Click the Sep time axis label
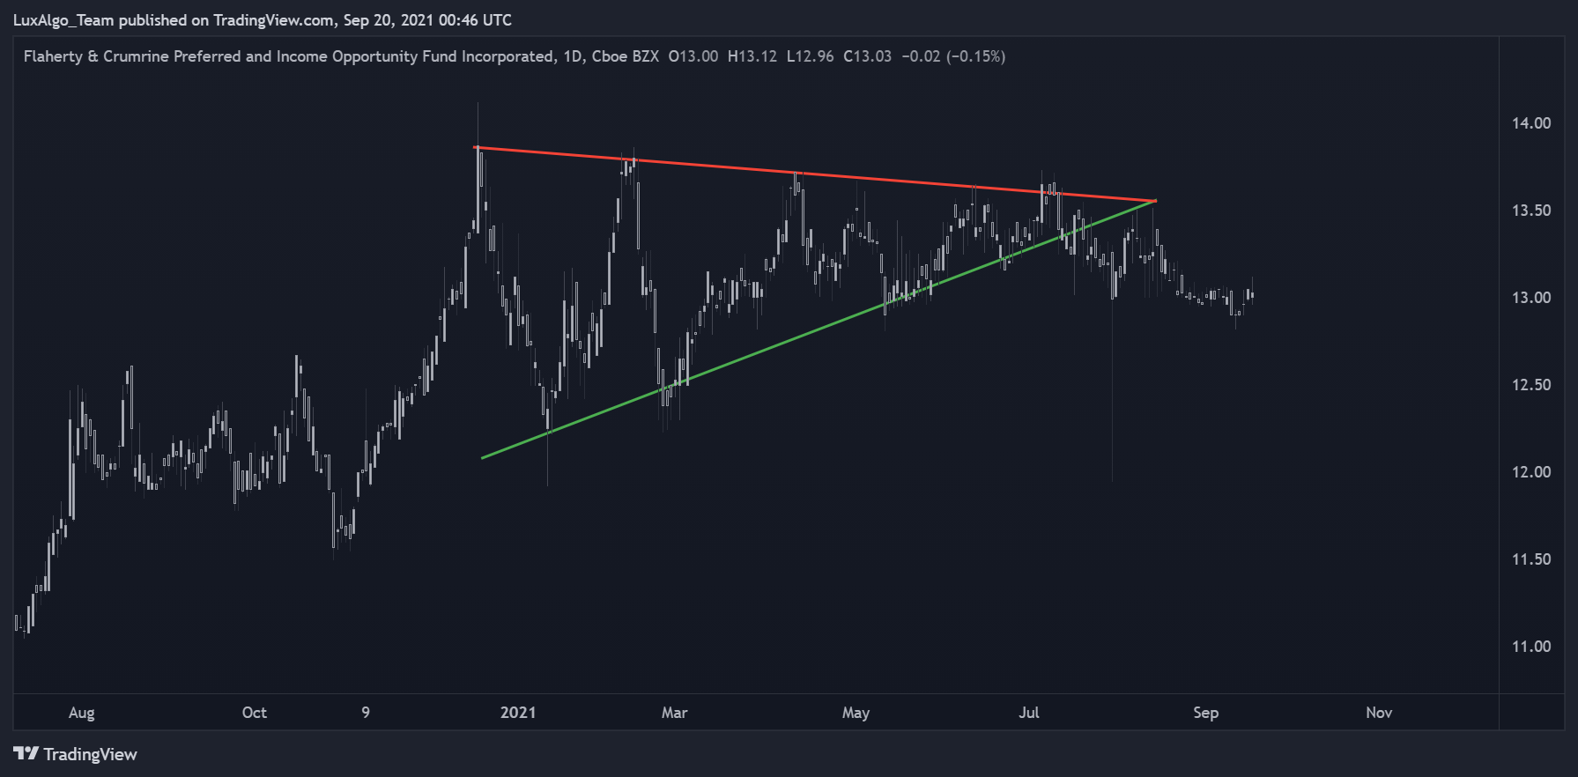Viewport: 1578px width, 777px height. coord(1206,713)
